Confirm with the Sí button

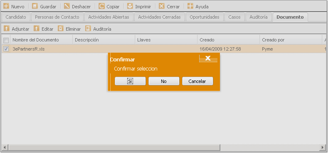click(x=130, y=81)
